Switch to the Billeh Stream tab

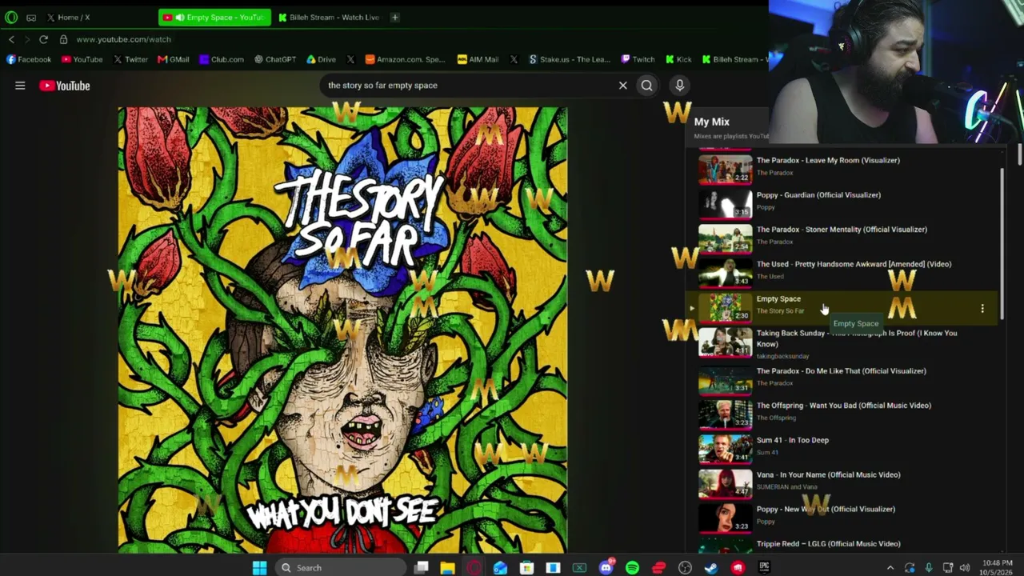click(329, 17)
